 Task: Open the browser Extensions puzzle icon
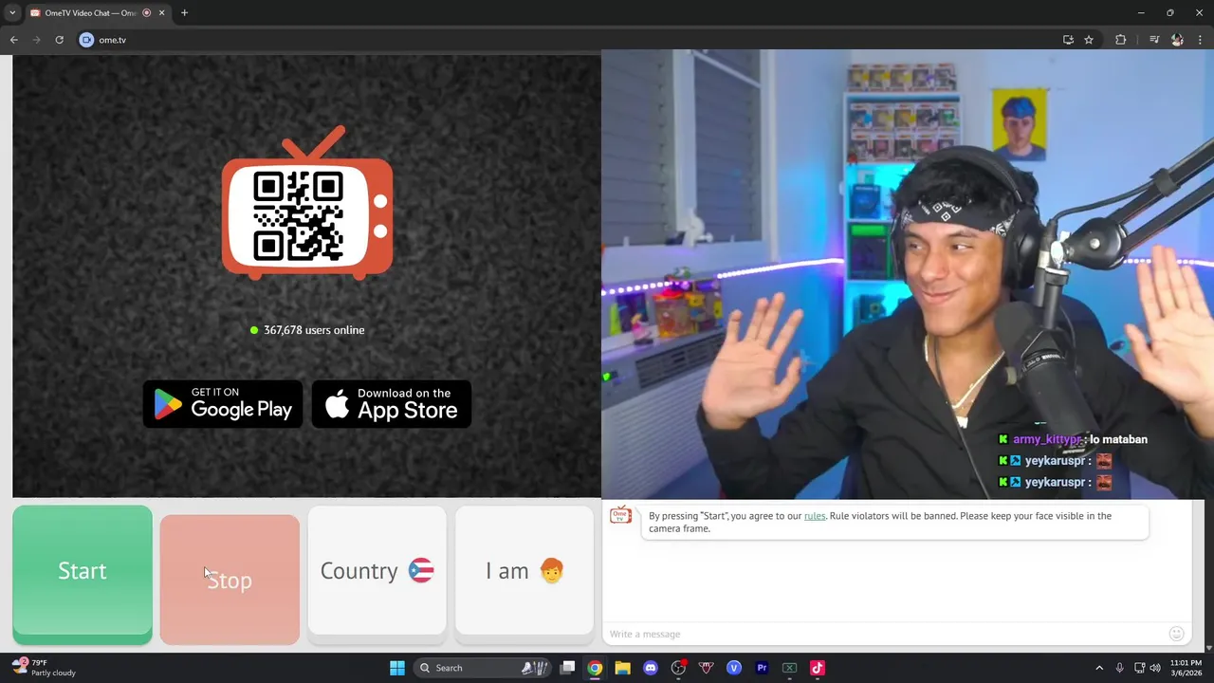1120,40
